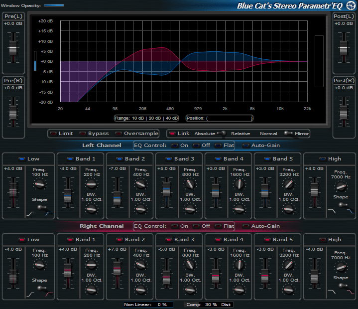
Task: Click the Pre(L) gain fader
Action: point(13,48)
